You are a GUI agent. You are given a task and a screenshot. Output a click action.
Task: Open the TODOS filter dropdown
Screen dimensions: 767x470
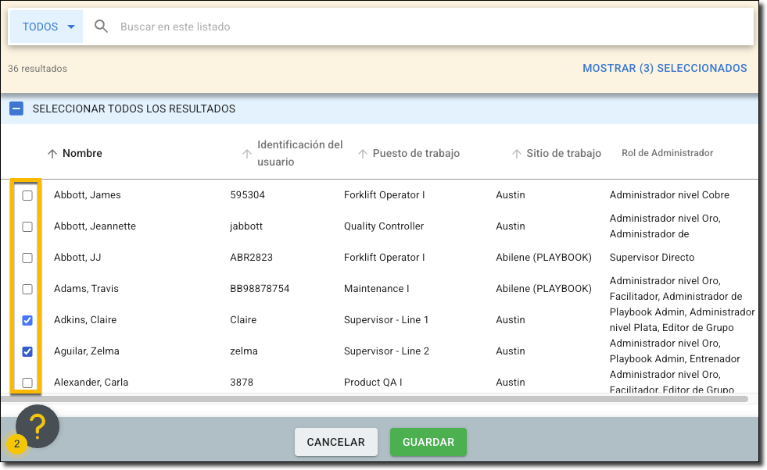pyautogui.click(x=48, y=27)
